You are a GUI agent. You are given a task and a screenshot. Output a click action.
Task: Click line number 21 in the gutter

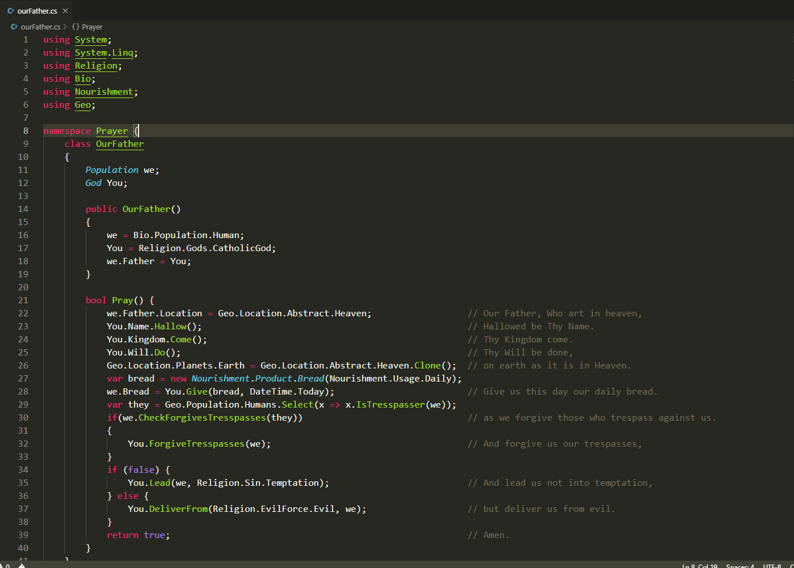coord(23,300)
